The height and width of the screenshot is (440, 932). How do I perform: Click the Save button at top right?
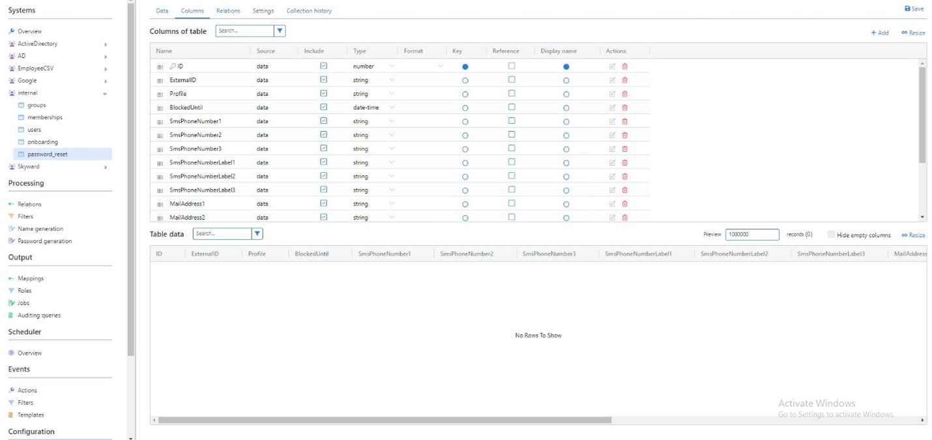click(914, 8)
